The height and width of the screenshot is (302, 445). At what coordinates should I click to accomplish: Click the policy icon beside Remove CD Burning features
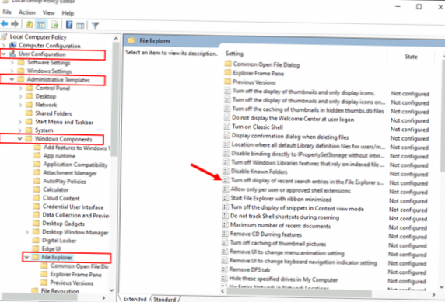225,234
